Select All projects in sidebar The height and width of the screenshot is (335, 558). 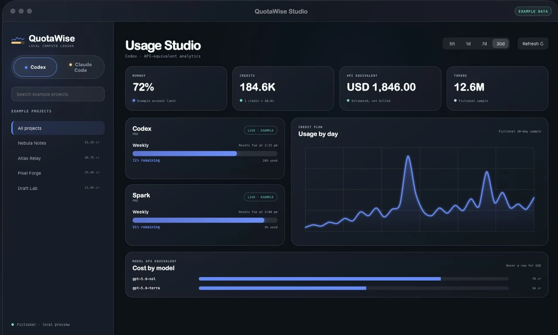[x=58, y=128]
